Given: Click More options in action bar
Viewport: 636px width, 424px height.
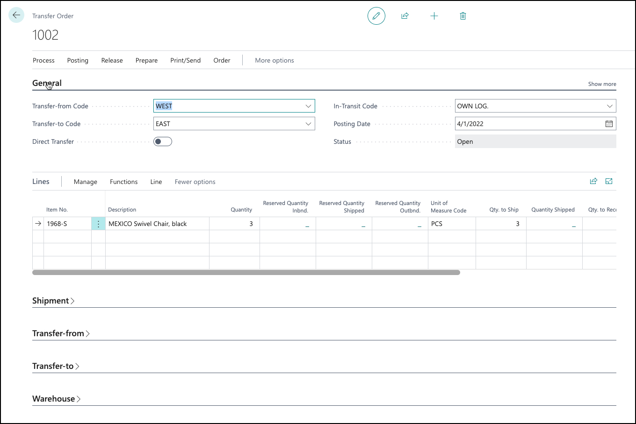Looking at the screenshot, I should click(275, 60).
